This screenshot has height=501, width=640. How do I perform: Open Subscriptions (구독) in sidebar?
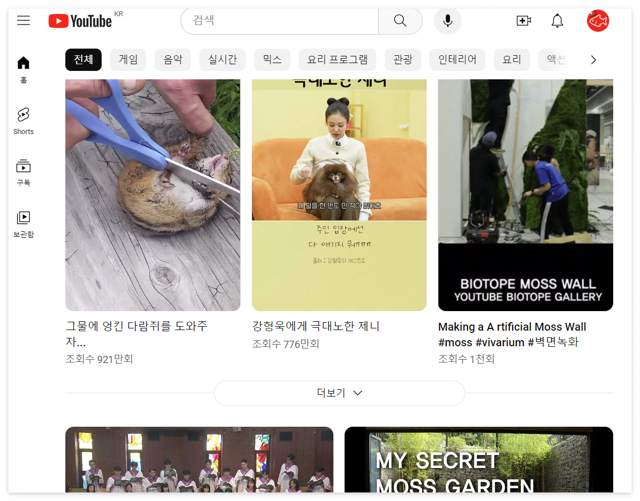(23, 173)
